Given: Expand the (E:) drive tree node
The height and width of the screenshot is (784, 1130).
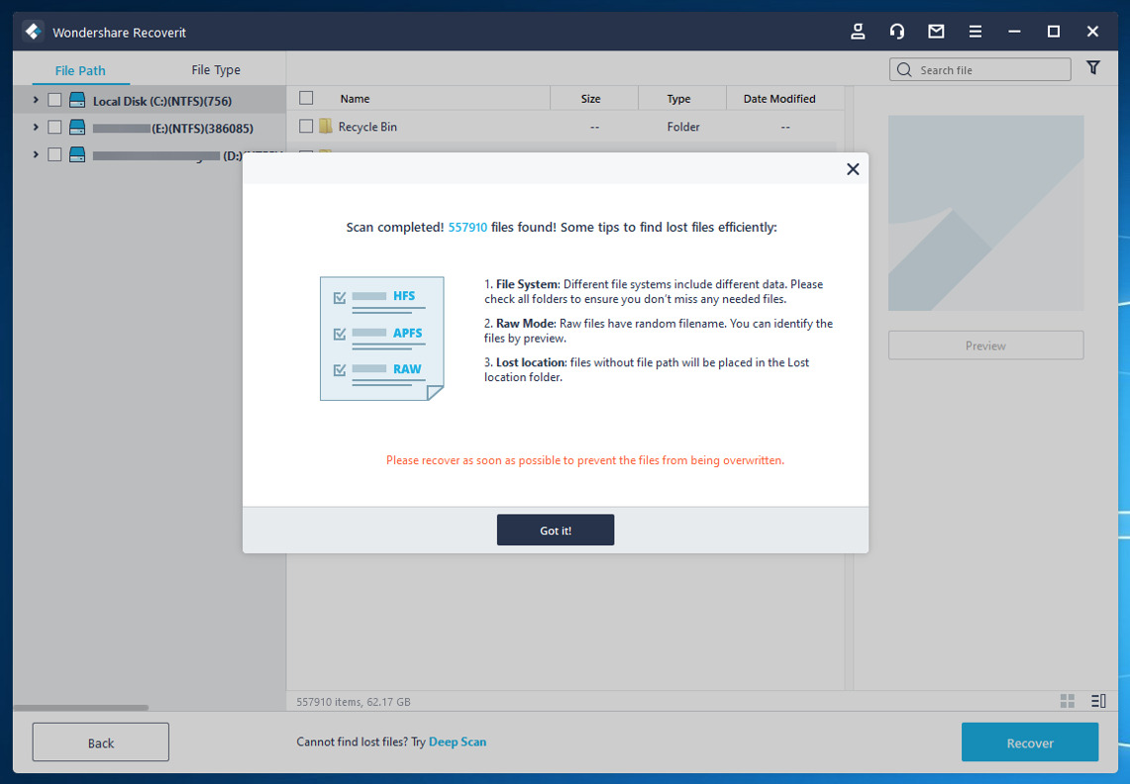Looking at the screenshot, I should [36, 128].
